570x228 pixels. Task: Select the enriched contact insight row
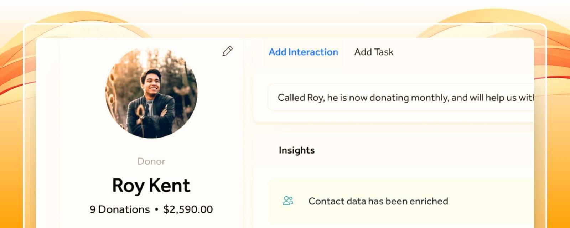pyautogui.click(x=401, y=201)
